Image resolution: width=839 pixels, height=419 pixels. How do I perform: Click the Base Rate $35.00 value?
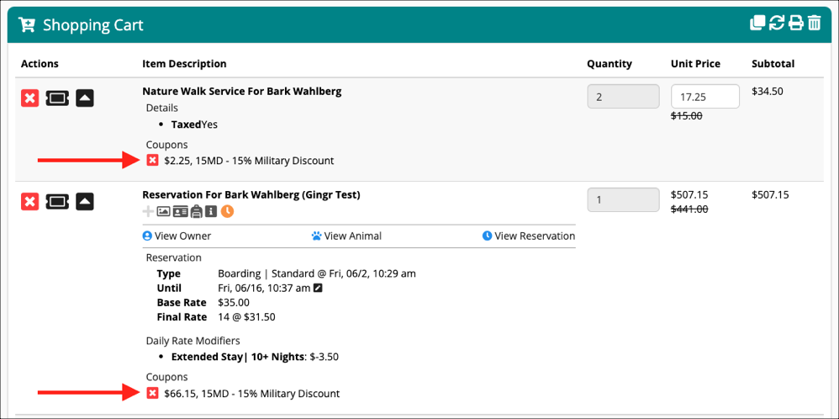point(234,302)
